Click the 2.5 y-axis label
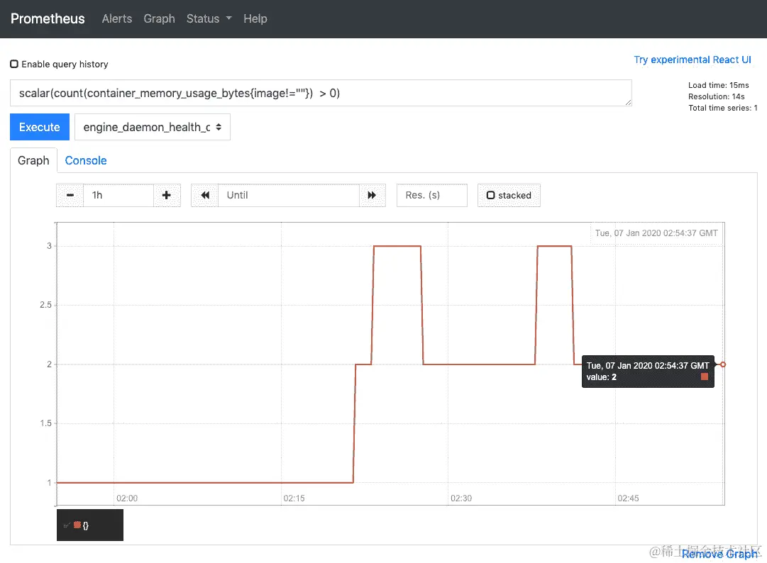Screen dimensions: 767x563 (x=45, y=305)
